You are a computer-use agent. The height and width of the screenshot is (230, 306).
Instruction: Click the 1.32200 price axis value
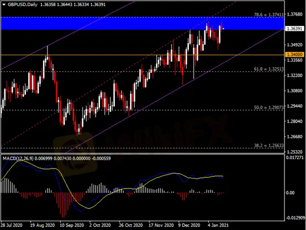point(294,75)
